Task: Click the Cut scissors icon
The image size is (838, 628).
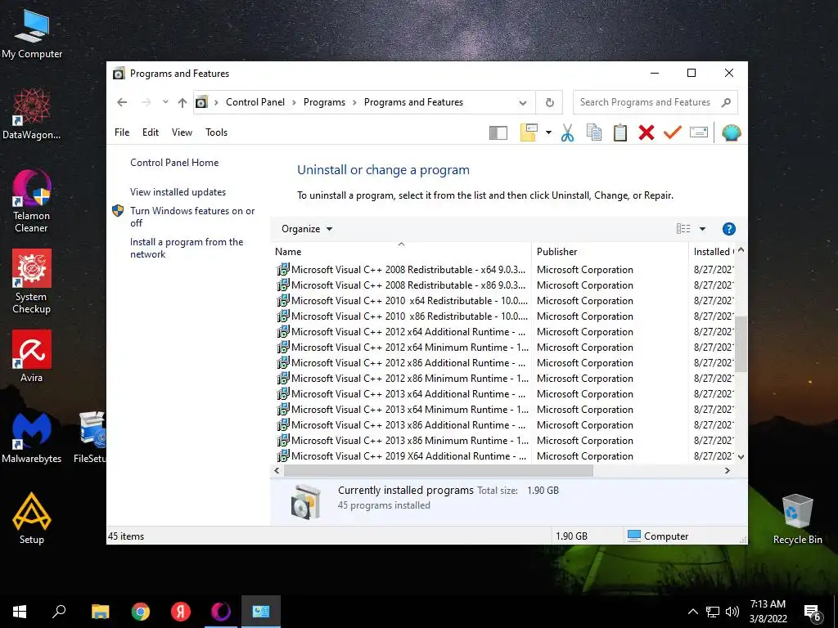Action: pos(568,132)
